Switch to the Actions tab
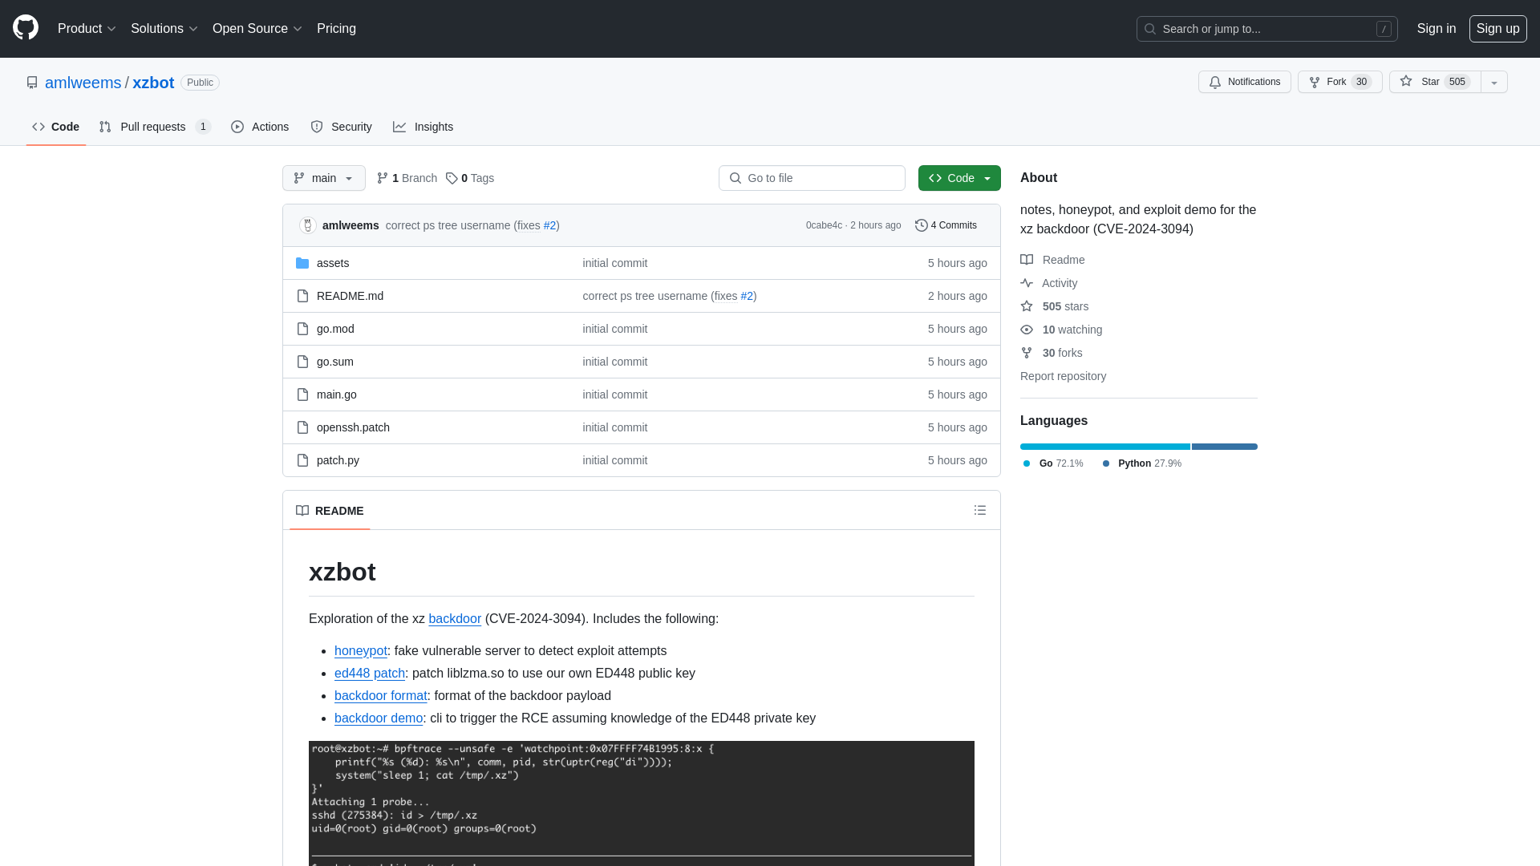Viewport: 1540px width, 866px height. coord(260,127)
